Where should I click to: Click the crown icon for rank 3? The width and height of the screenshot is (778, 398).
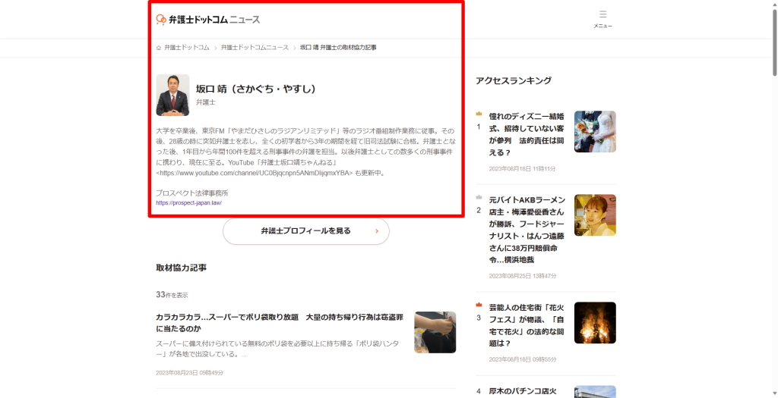(x=479, y=305)
